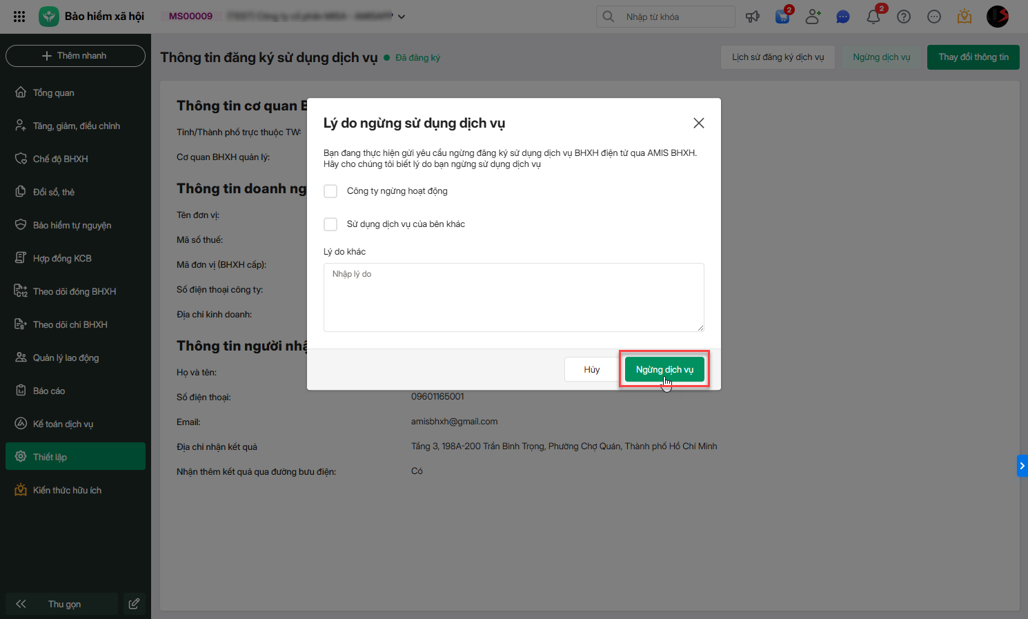Open Chế độ BHXH menu
Viewport: 1028px width, 619px height.
coord(75,159)
